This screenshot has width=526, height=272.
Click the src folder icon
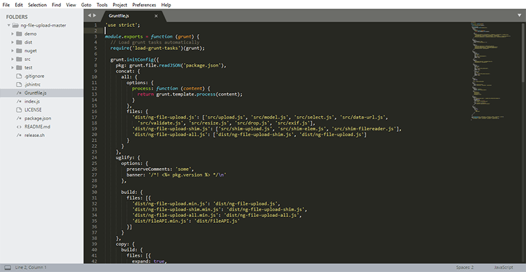pyautogui.click(x=19, y=59)
